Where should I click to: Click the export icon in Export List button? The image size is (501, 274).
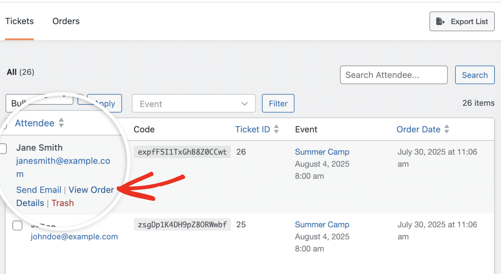point(440,21)
